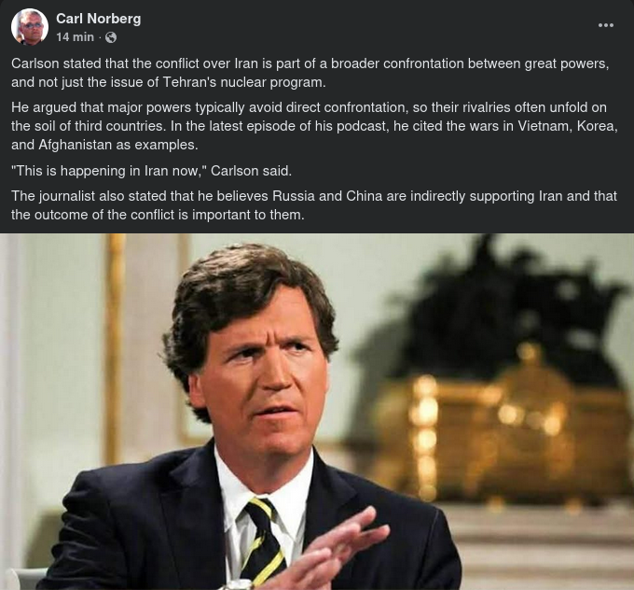Visit the Carl Norberg profile name link
This screenshot has width=634, height=590.
[98, 19]
